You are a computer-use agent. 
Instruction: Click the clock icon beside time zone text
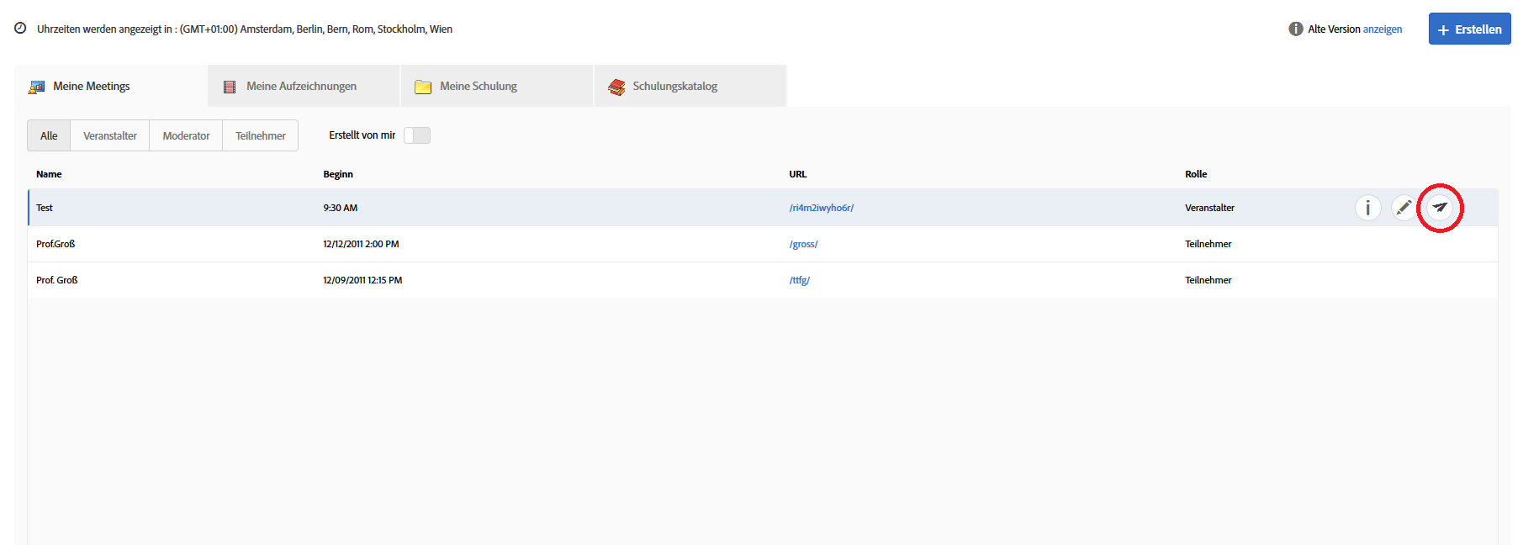coord(20,29)
